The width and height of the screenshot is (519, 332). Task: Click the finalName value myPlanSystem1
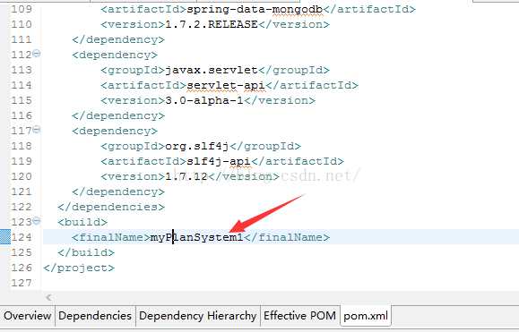pyautogui.click(x=197, y=237)
